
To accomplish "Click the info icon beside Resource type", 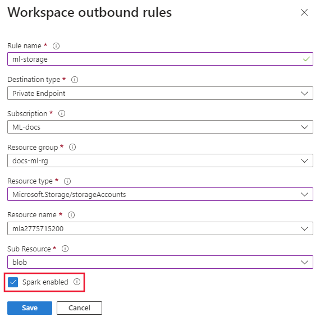I will click(67, 181).
